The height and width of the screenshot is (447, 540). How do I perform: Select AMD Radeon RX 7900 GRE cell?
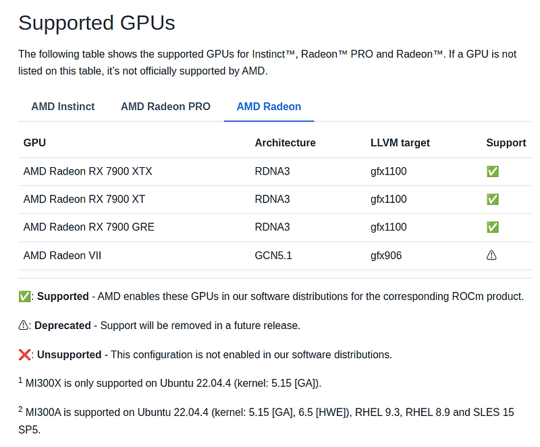(x=89, y=227)
